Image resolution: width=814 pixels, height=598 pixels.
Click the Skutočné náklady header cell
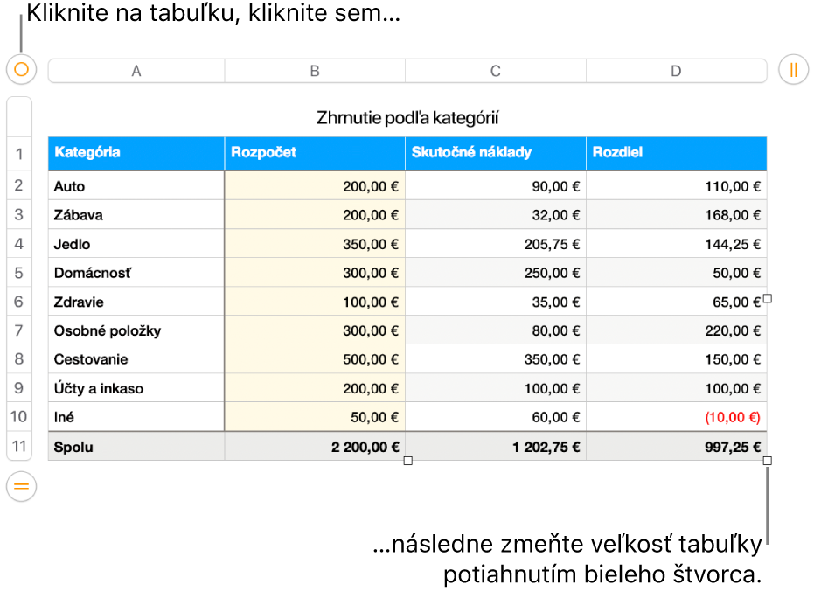496,154
